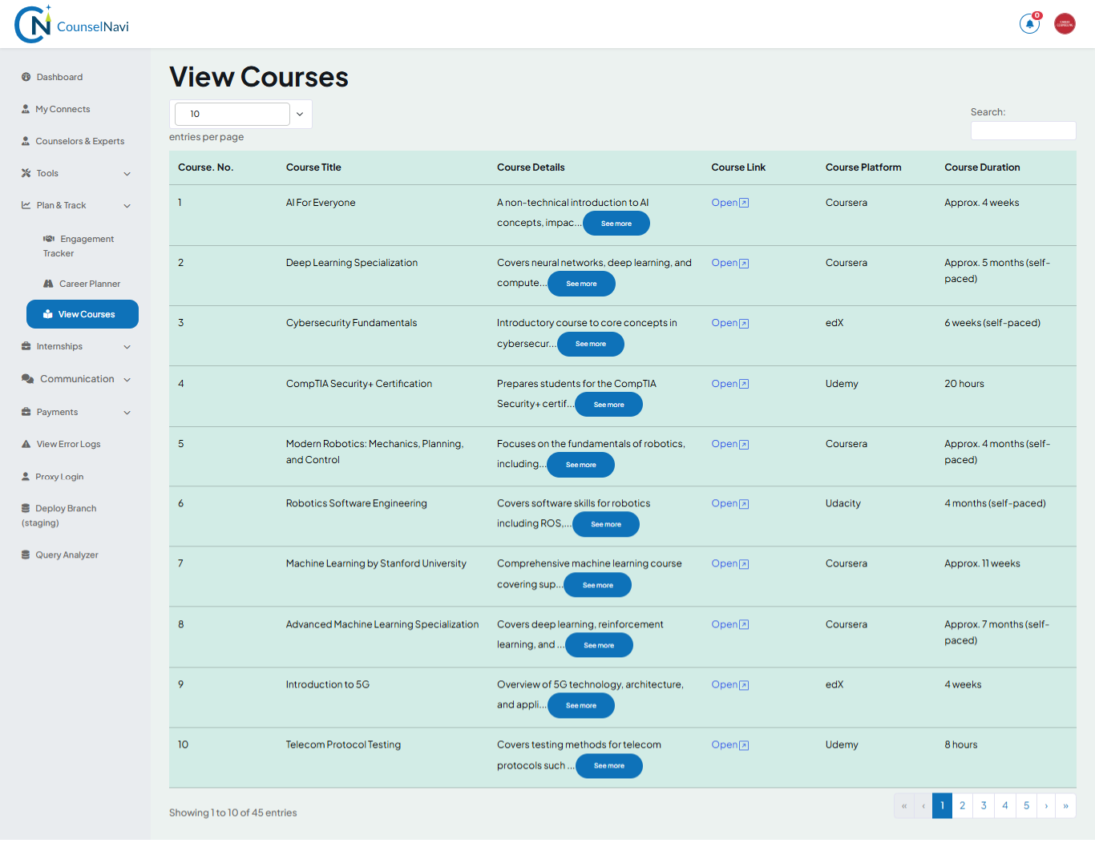
Task: Click the Plan & Track chart icon
Action: (x=25, y=204)
